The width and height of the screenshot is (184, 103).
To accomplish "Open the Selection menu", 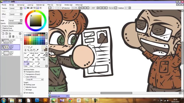I will [x=40, y=5].
